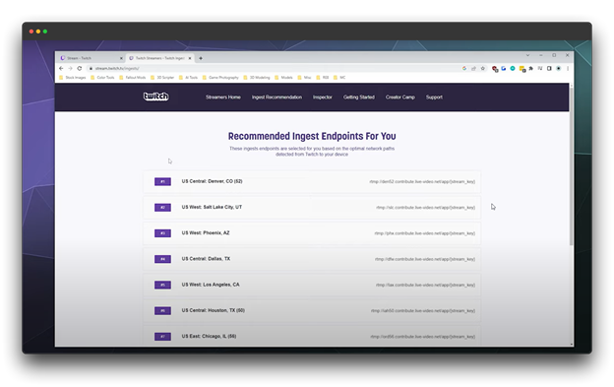Select 'US Central: Houston, TX (50)' text
The width and height of the screenshot is (614, 387).
pos(213,310)
